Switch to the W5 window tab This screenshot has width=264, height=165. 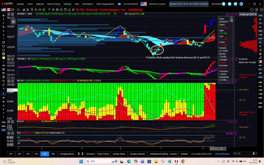tap(45, 154)
